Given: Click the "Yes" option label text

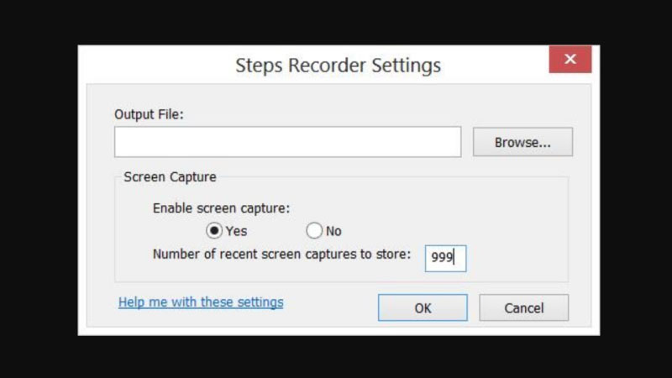Looking at the screenshot, I should (x=236, y=231).
